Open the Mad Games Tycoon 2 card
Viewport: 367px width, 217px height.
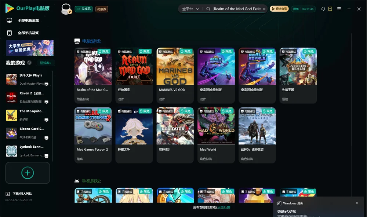93,135
